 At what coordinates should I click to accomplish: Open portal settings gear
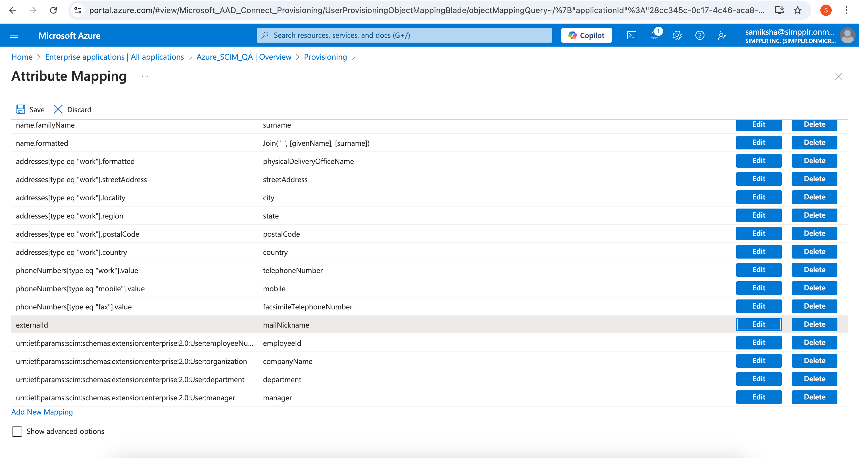point(677,35)
